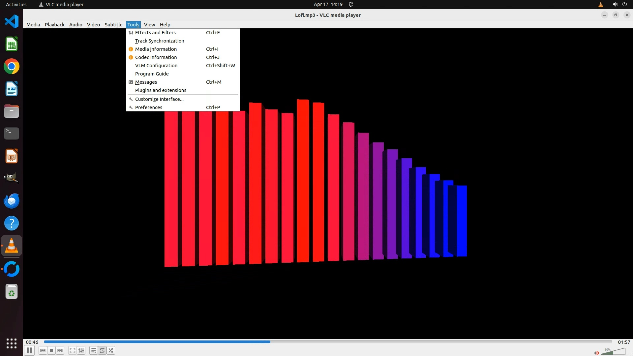Adjust the volume slider at 60%
The width and height of the screenshot is (633, 356).
[x=613, y=352]
